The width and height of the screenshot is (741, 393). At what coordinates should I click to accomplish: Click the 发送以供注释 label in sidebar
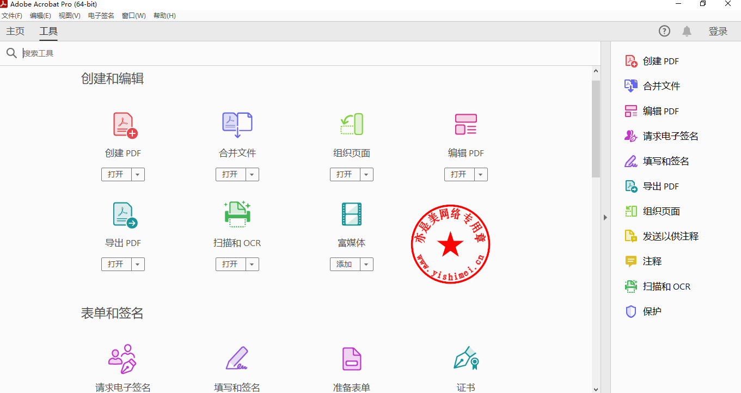(x=671, y=236)
